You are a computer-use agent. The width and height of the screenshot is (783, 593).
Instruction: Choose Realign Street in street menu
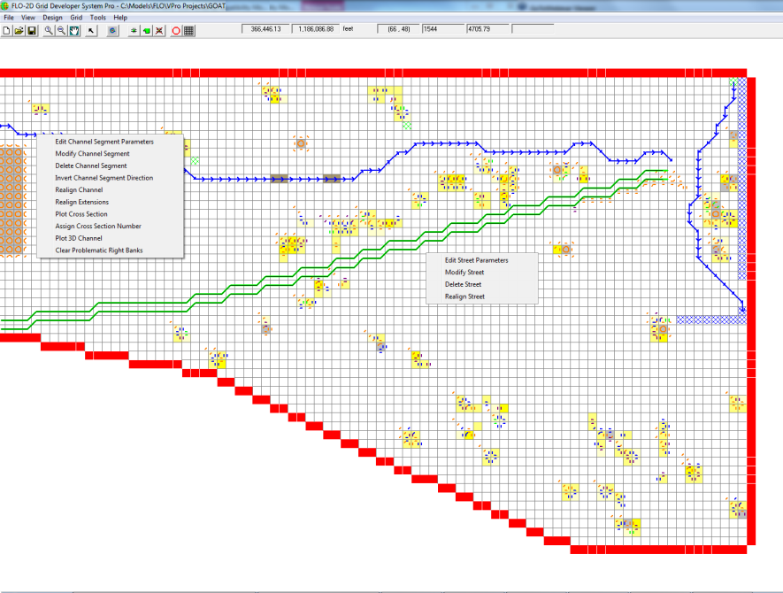point(464,296)
